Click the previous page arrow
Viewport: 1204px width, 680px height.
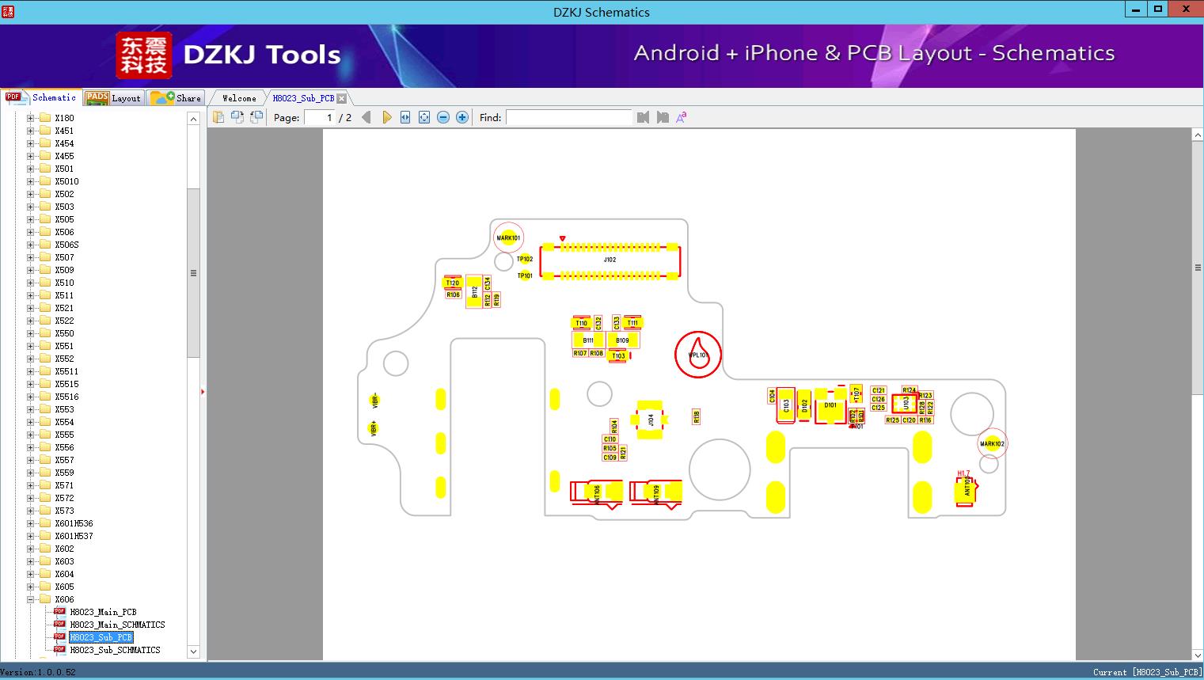(366, 117)
